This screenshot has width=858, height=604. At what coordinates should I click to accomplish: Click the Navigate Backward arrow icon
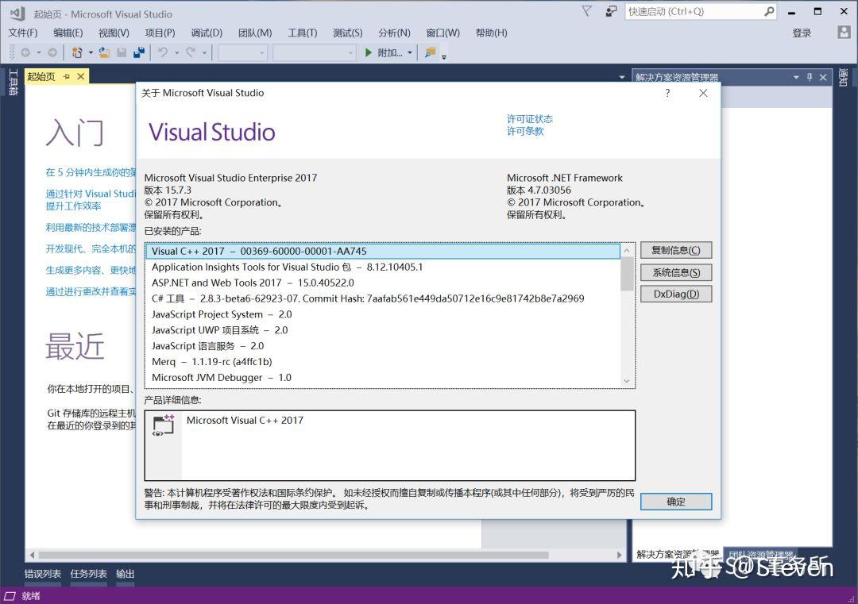click(x=25, y=53)
